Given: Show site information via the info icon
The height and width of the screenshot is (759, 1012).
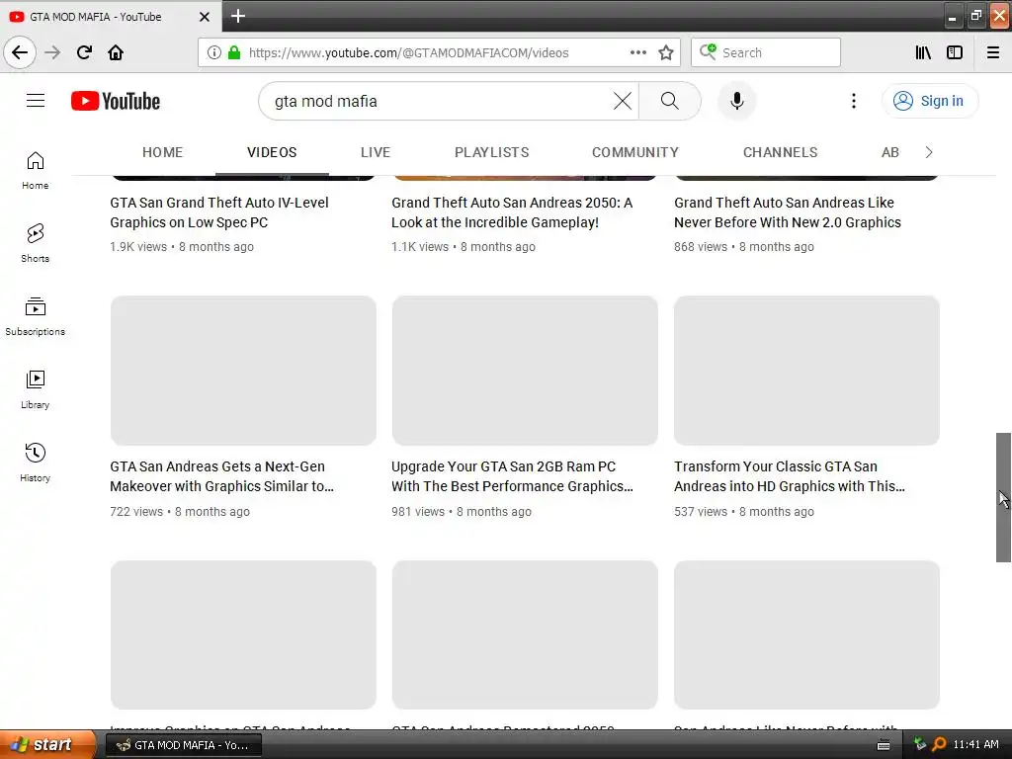Looking at the screenshot, I should [x=214, y=52].
